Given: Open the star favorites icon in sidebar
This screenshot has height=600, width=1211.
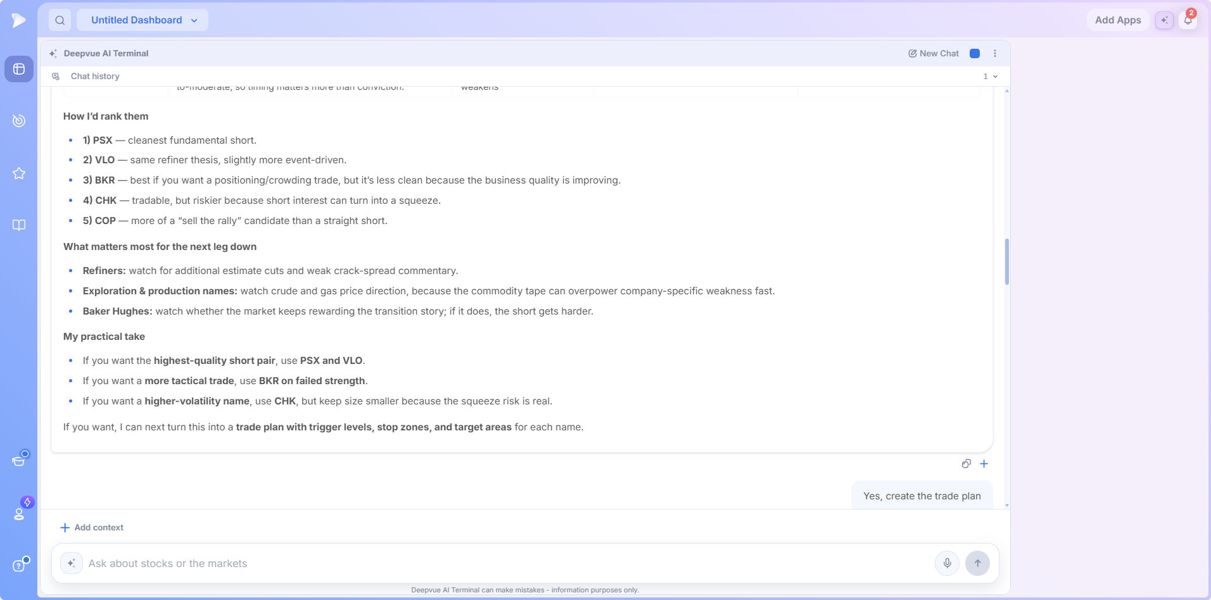Looking at the screenshot, I should [19, 173].
